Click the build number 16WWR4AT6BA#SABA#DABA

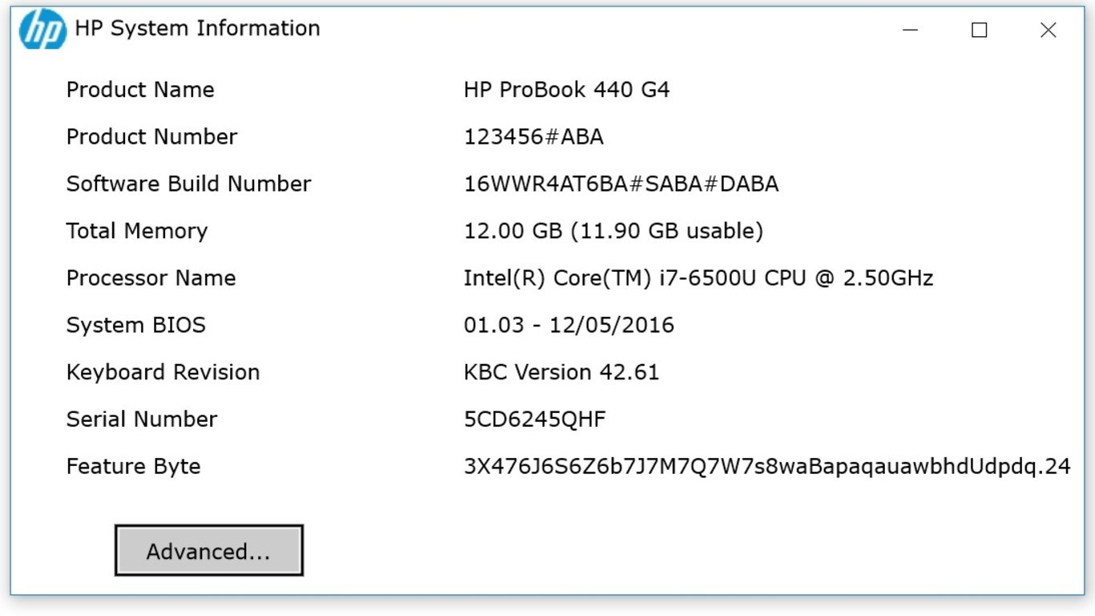point(621,184)
